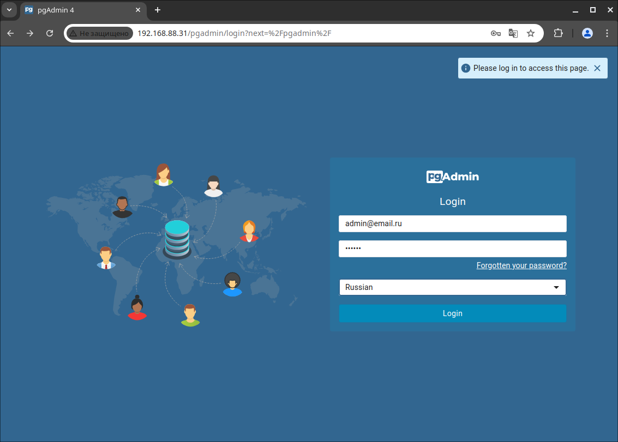Open the Russian language dropdown
The image size is (618, 442).
pyautogui.click(x=453, y=287)
